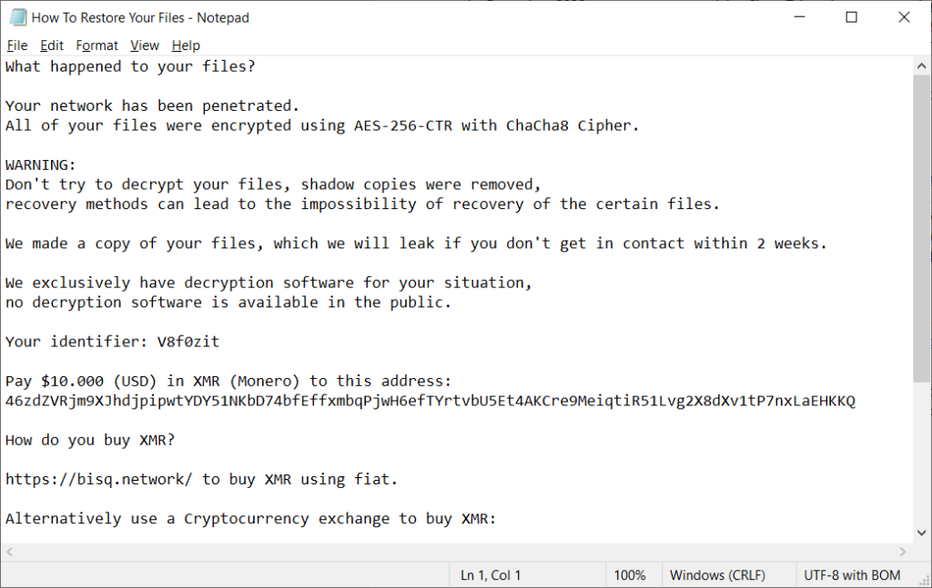The width and height of the screenshot is (932, 588).
Task: Click the vertical scrollbar thumb
Action: point(921,228)
